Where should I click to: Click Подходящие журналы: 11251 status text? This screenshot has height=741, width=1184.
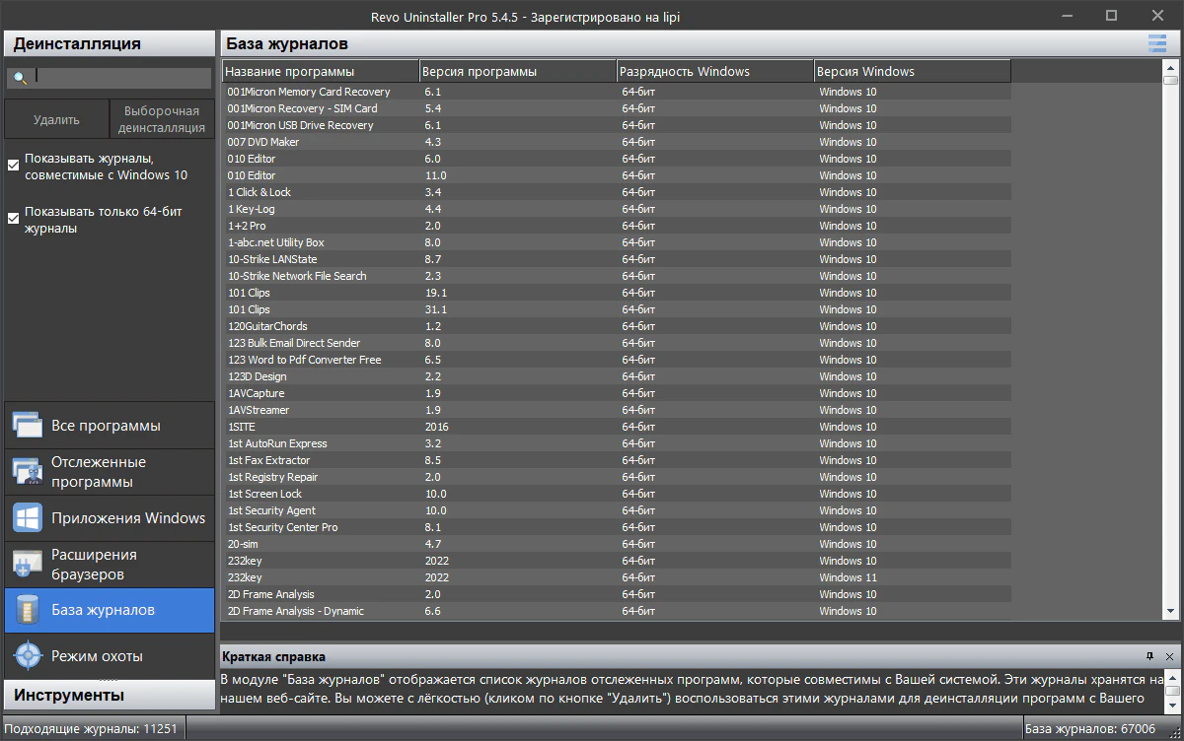coord(91,729)
